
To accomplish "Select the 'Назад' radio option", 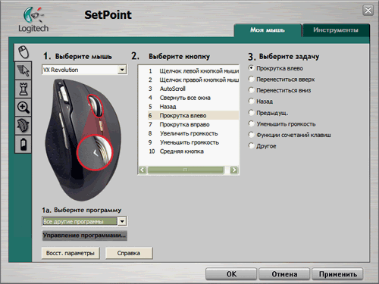I will (251, 101).
